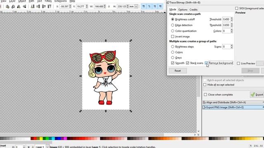The height and width of the screenshot is (148, 264).
Task: Toggle the Remove background checkbox
Action: point(206,63)
